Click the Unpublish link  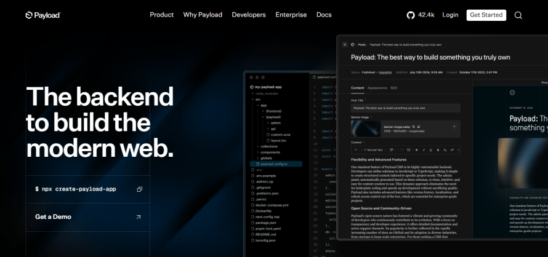385,73
